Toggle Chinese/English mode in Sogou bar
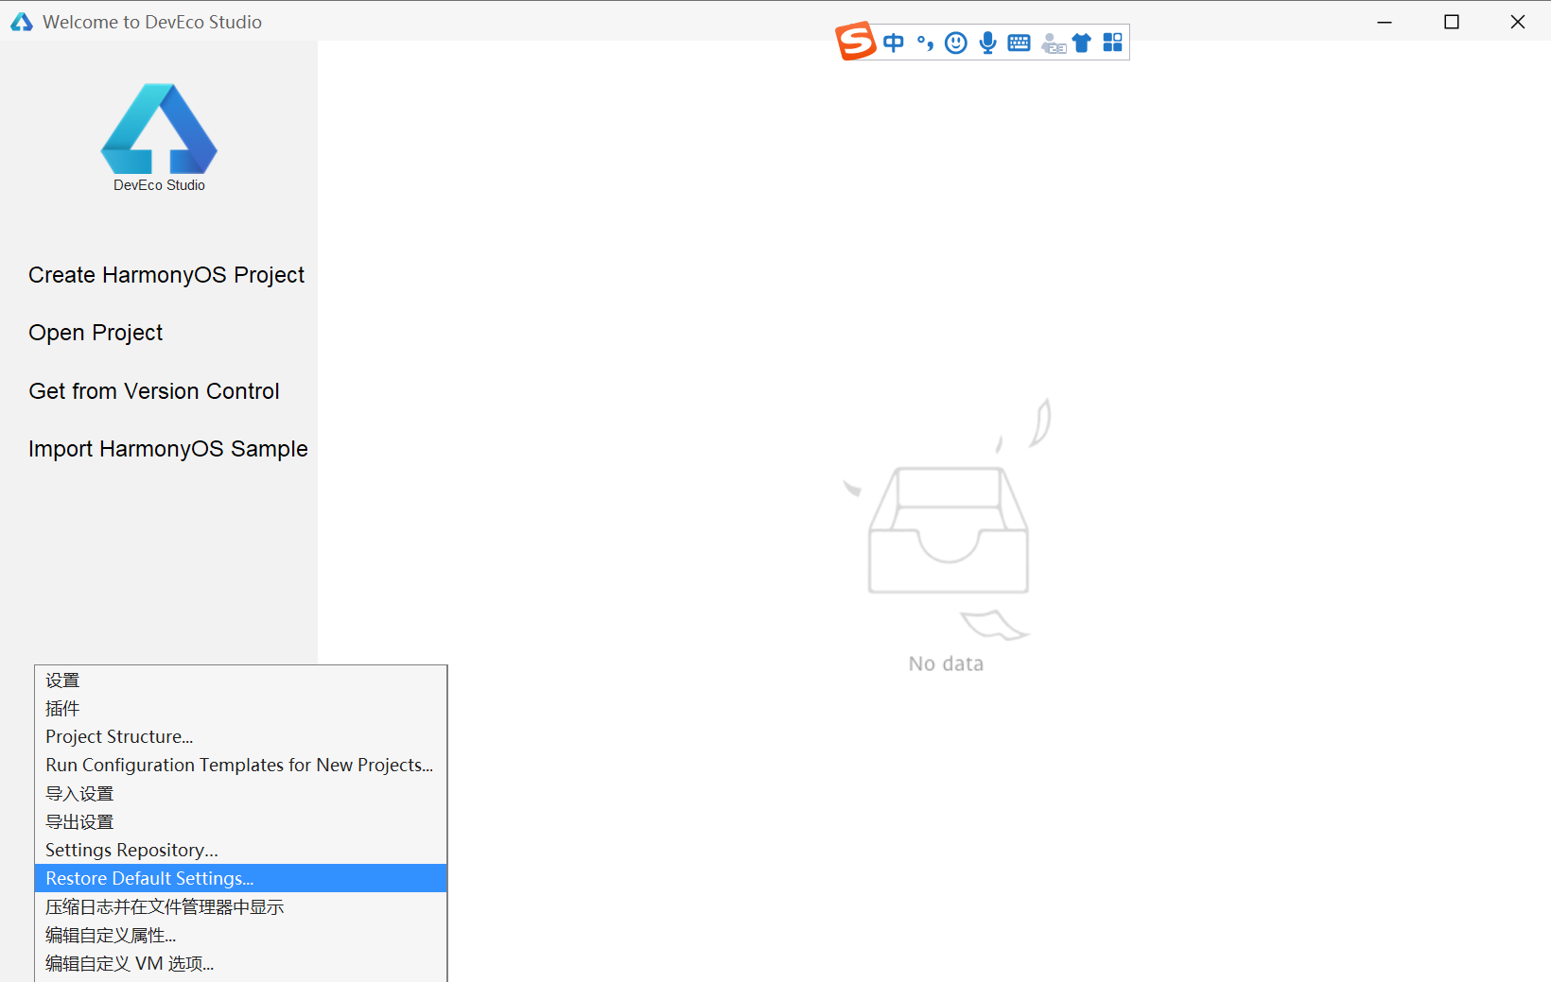 [x=894, y=43]
